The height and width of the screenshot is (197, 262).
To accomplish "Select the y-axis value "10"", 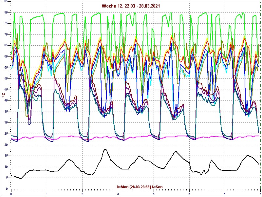I will click(x=6, y=167).
